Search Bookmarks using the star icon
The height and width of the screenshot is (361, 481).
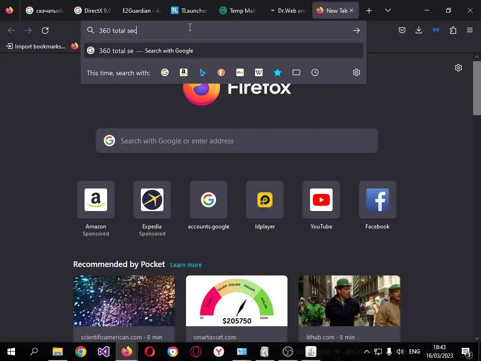coord(277,72)
